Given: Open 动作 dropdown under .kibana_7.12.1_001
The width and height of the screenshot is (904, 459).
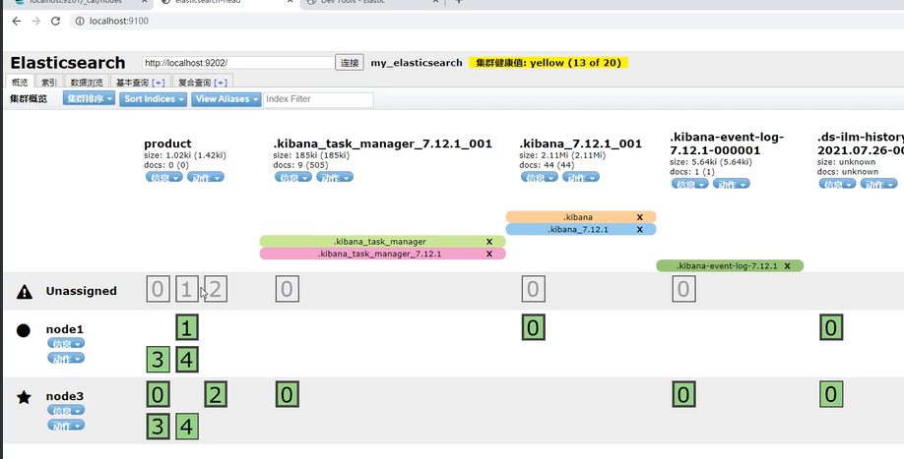Looking at the screenshot, I should pos(581,177).
